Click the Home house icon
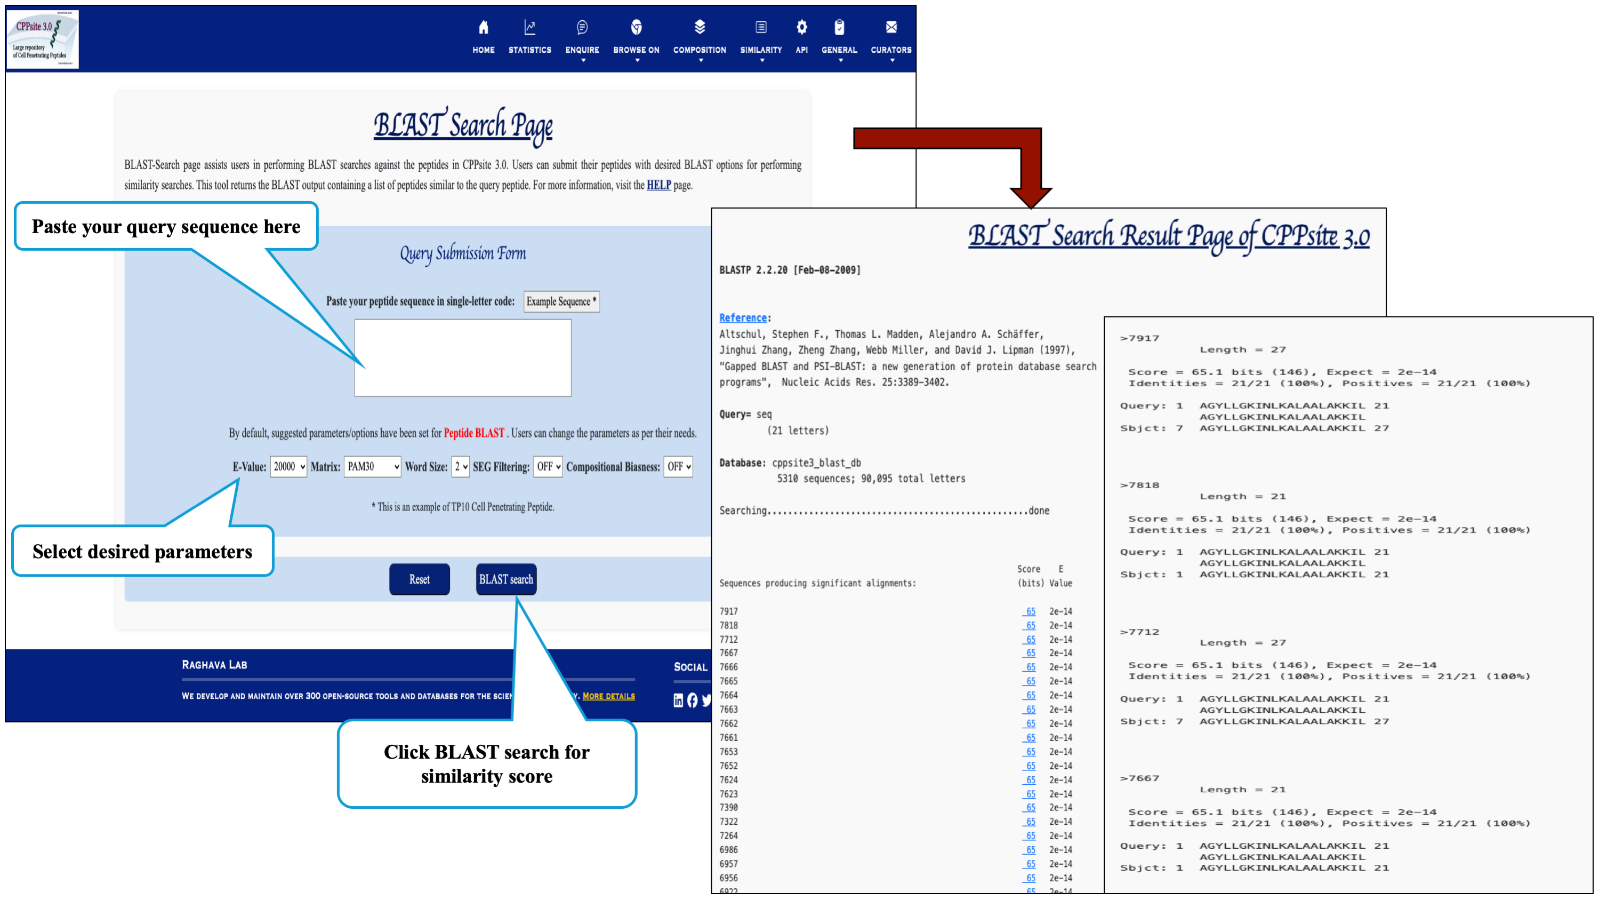This screenshot has height=900, width=1599. pyautogui.click(x=483, y=27)
